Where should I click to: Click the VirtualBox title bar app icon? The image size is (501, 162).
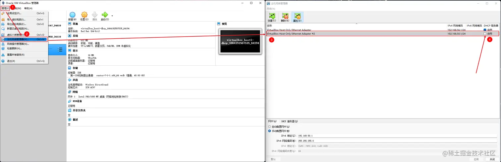[x=3, y=3]
